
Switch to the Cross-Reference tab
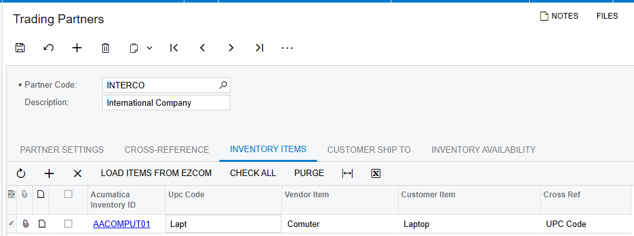pos(167,150)
